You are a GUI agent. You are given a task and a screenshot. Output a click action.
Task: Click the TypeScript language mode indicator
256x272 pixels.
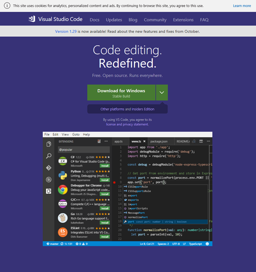click(x=195, y=244)
